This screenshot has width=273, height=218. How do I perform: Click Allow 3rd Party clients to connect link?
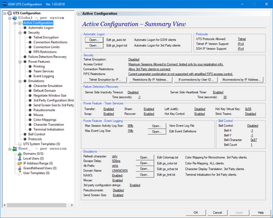149,69
